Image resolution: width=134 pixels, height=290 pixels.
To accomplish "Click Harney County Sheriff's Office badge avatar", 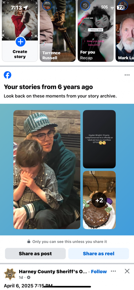I will [10, 274].
